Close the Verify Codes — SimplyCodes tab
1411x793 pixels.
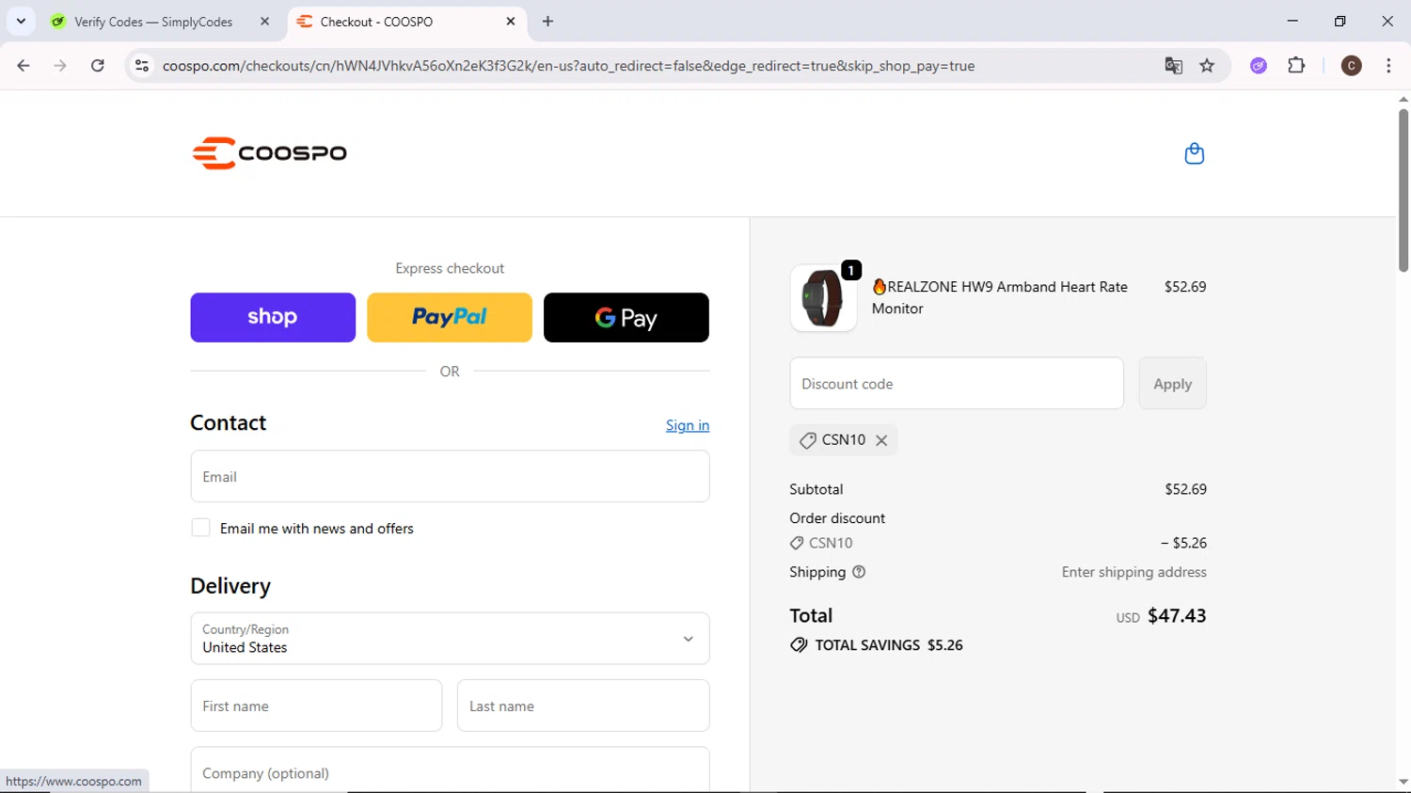pyautogui.click(x=264, y=21)
